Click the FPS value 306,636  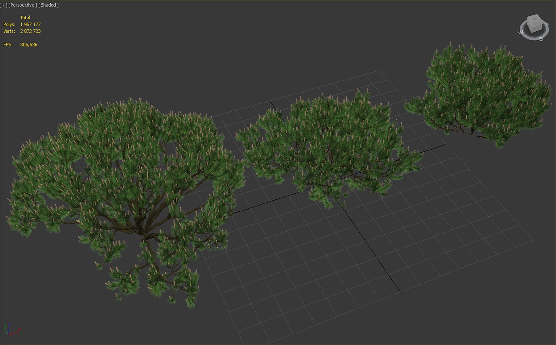(x=29, y=45)
